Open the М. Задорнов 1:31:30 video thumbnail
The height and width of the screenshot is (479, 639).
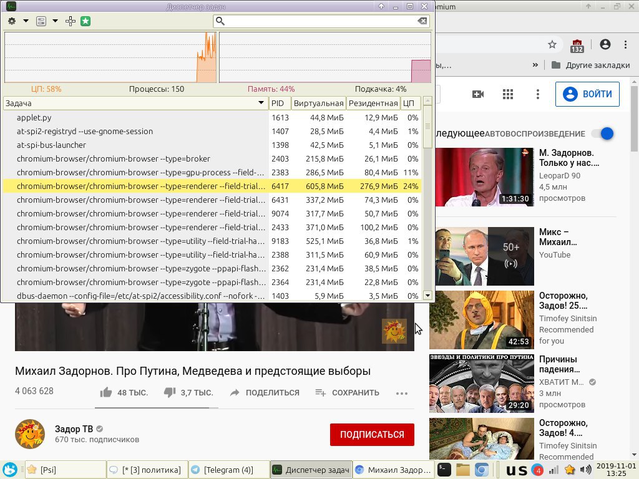(x=484, y=177)
